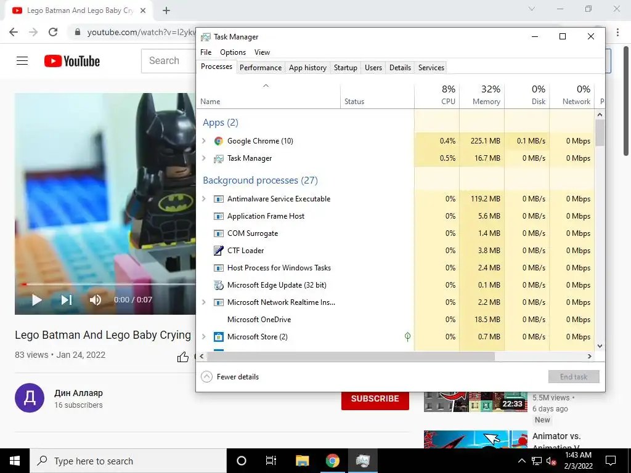Click the End task button
Screen dimensions: 631x473
574,377
